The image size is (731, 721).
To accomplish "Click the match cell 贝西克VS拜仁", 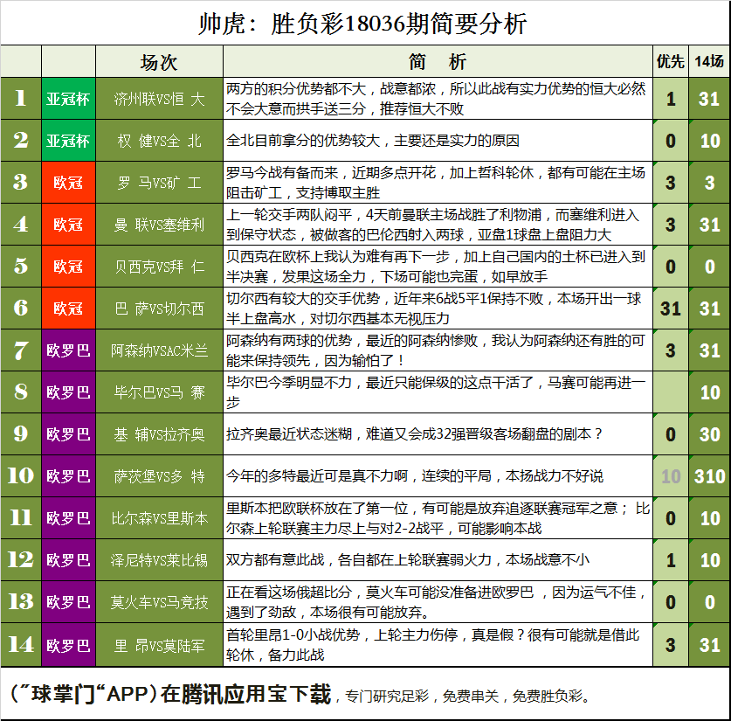I will (159, 267).
